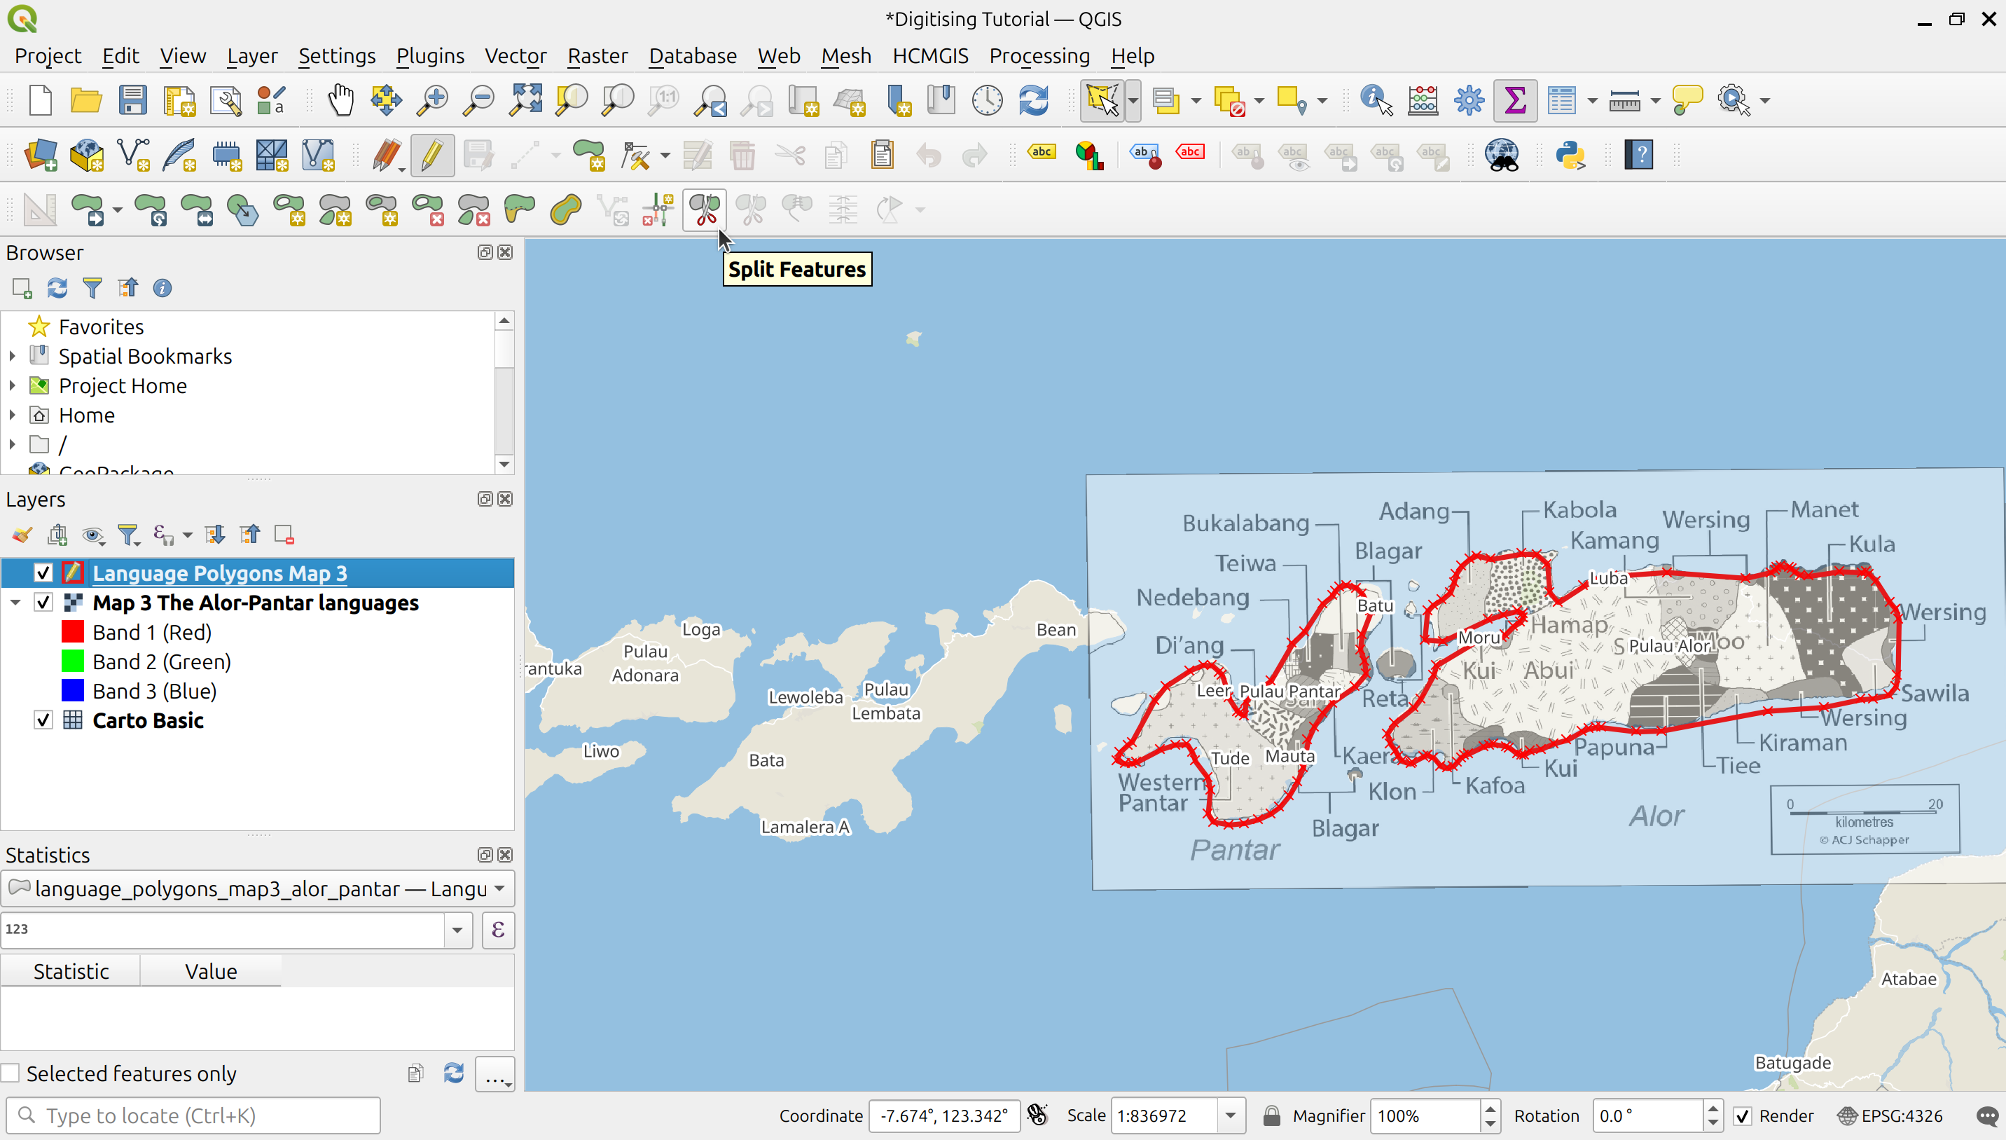Open the HCMGIS menu
This screenshot has width=2006, height=1140.
(930, 55)
